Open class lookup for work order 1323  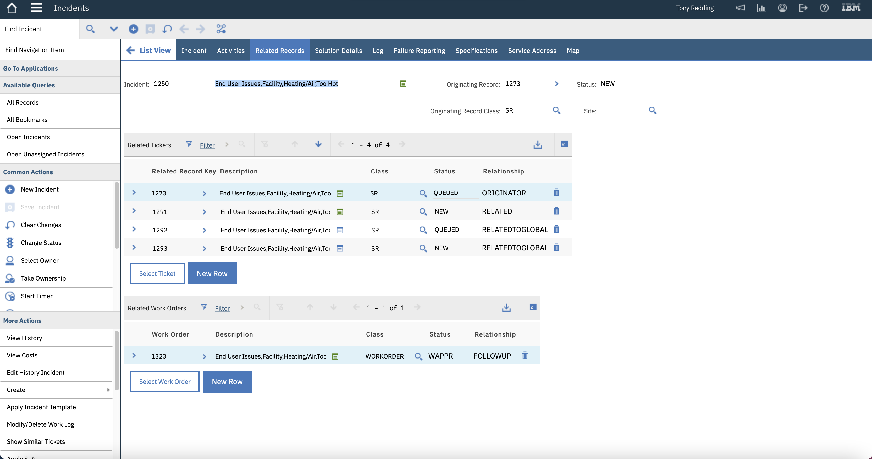(418, 356)
